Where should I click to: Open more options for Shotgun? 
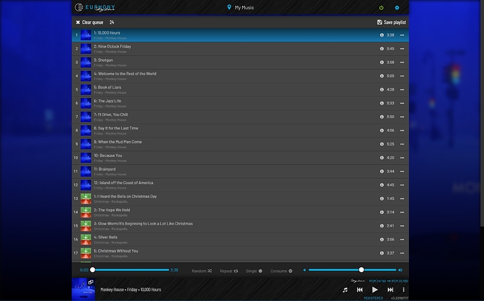pos(402,62)
